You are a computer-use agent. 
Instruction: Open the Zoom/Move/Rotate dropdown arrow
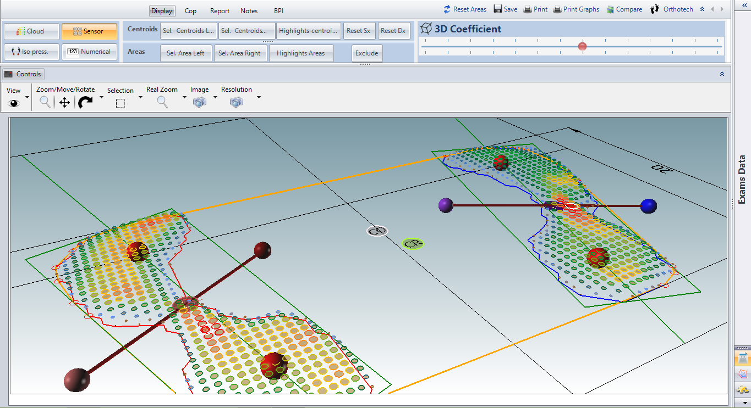(101, 98)
